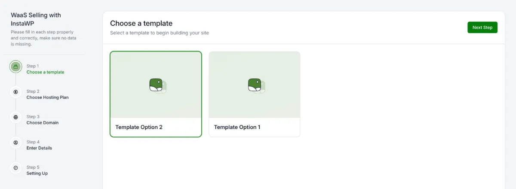Click the Template Option 2 card title
Image resolution: width=516 pixels, height=189 pixels.
[x=139, y=127]
